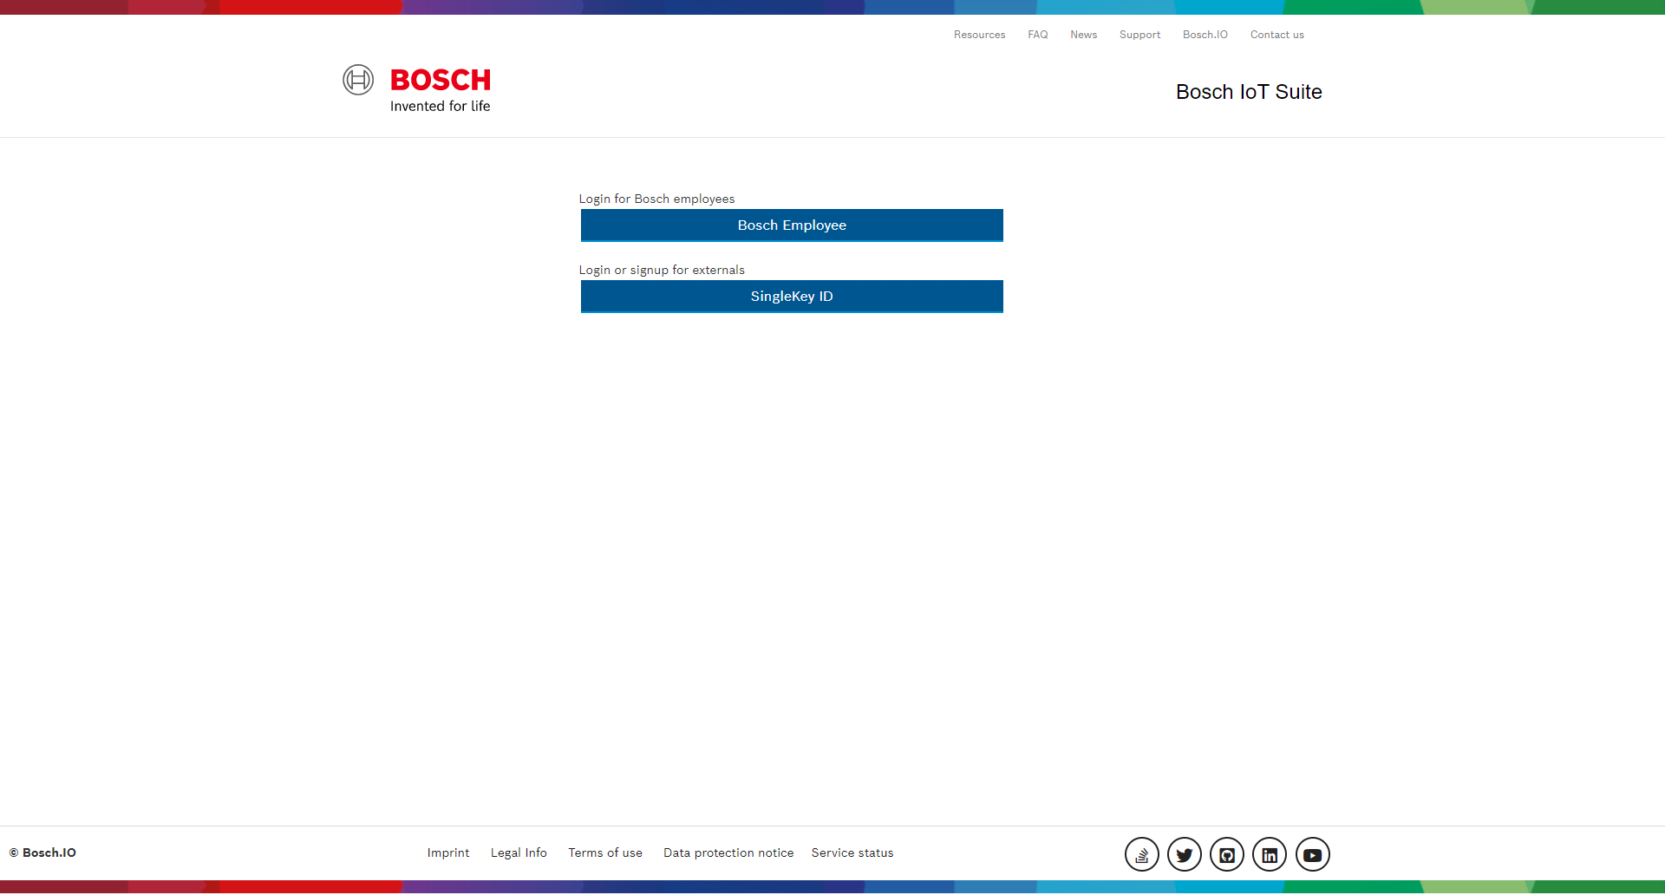Click the Bosch armature logo
This screenshot has width=1665, height=895.
(358, 80)
